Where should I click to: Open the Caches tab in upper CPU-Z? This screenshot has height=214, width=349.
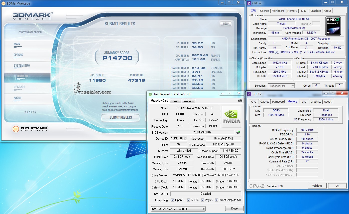tap(265, 11)
